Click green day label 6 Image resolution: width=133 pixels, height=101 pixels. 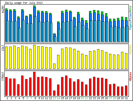pyautogui.click(x=27, y=98)
